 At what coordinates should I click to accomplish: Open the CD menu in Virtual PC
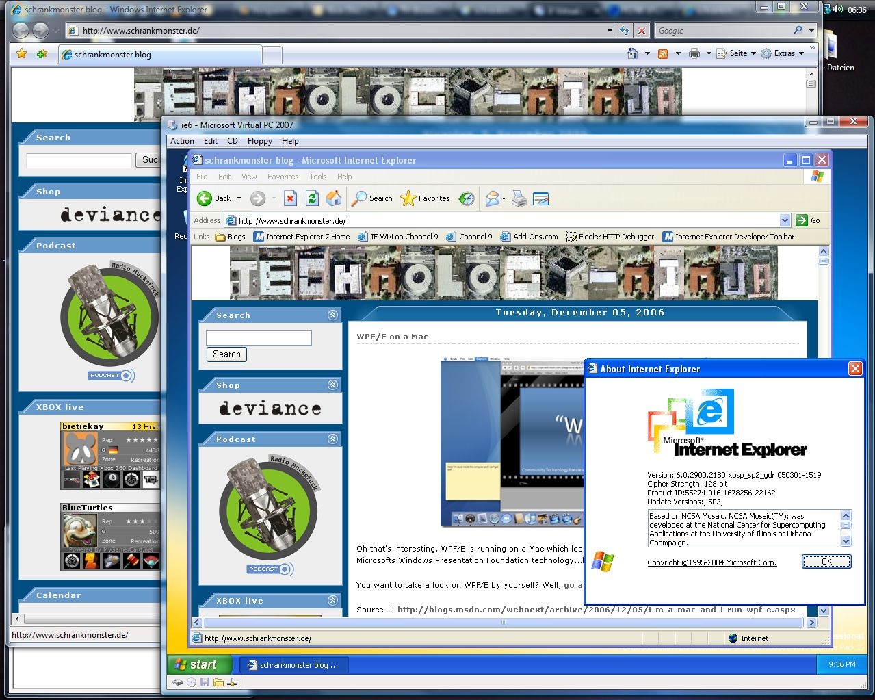[x=233, y=141]
